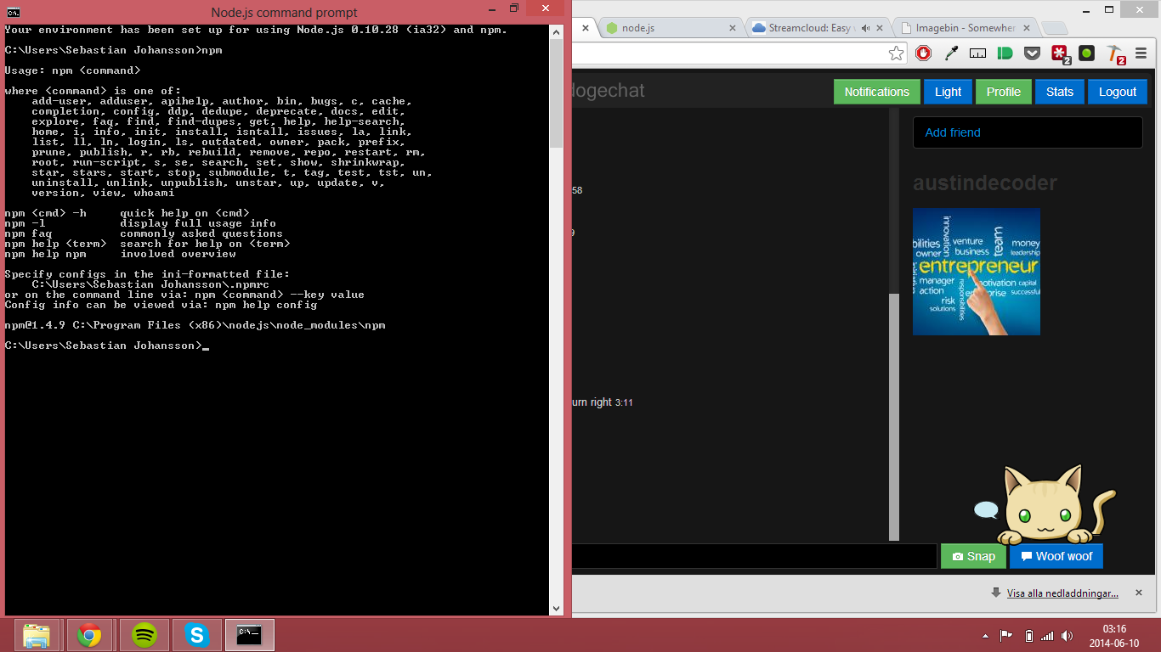Click the austindecoder username heading
Viewport: 1161px width, 652px height.
(x=985, y=183)
